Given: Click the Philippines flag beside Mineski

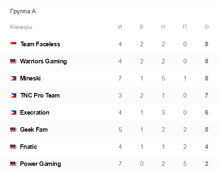Looking at the screenshot, I should coord(13,78).
